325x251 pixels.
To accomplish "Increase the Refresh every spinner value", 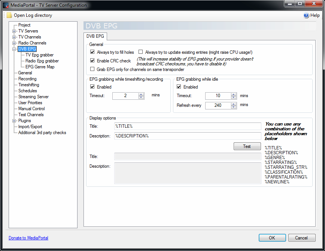I will [234, 104].
